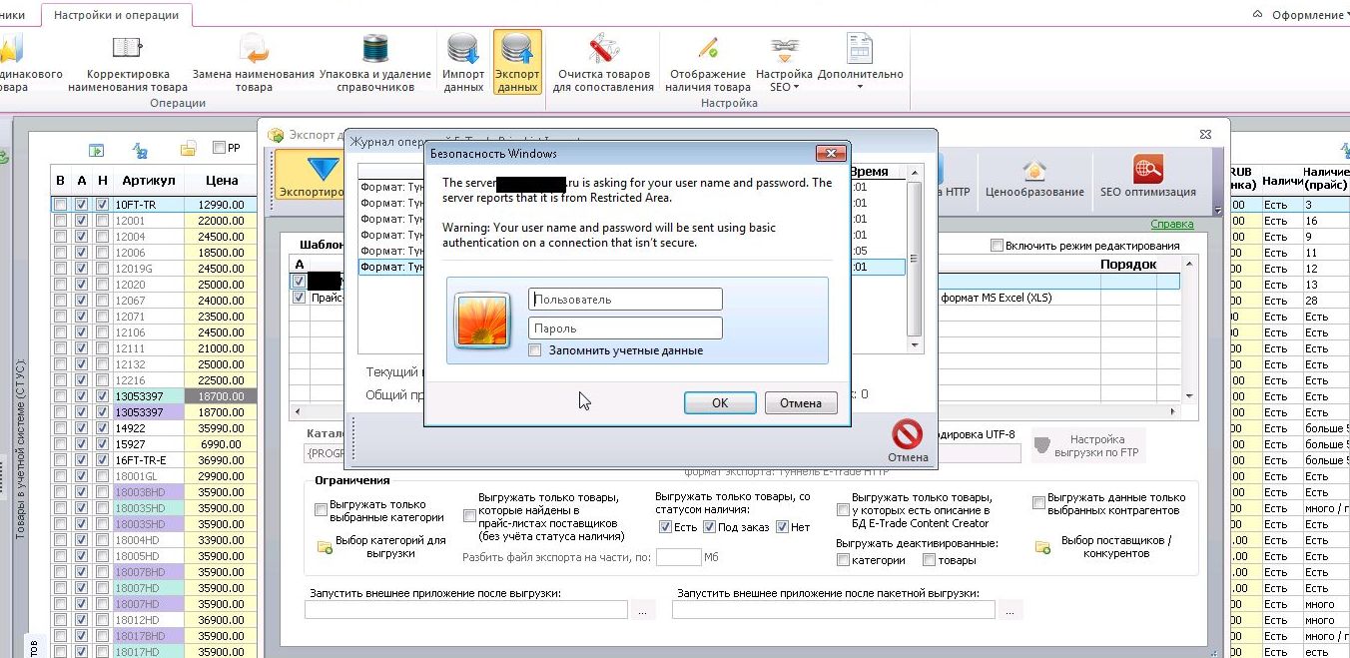
Task: Toggle checkbox of the Прайс template row
Action: click(x=299, y=298)
